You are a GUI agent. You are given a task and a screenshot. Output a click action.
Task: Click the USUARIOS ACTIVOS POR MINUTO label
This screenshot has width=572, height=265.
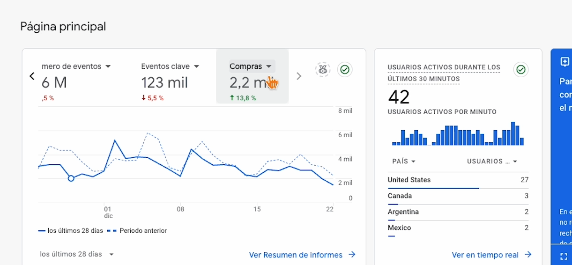(x=442, y=112)
